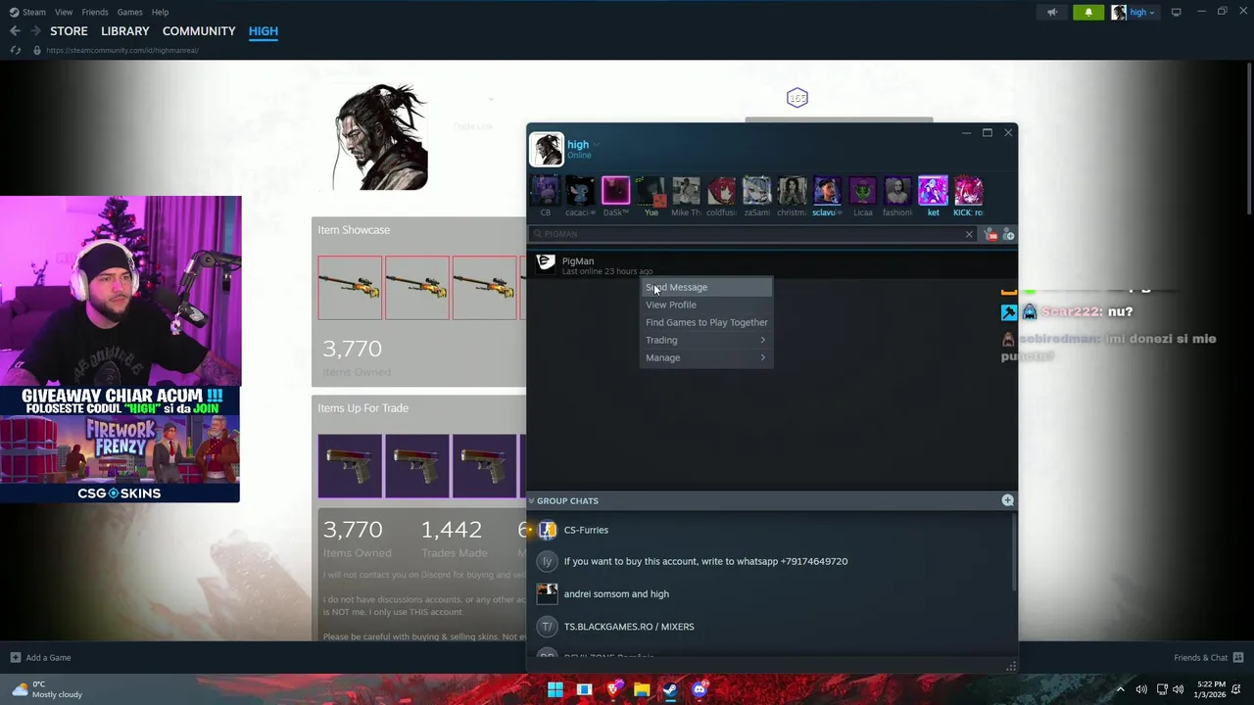Click the Steam level badge icon on profile
This screenshot has height=705, width=1254.
point(797,97)
